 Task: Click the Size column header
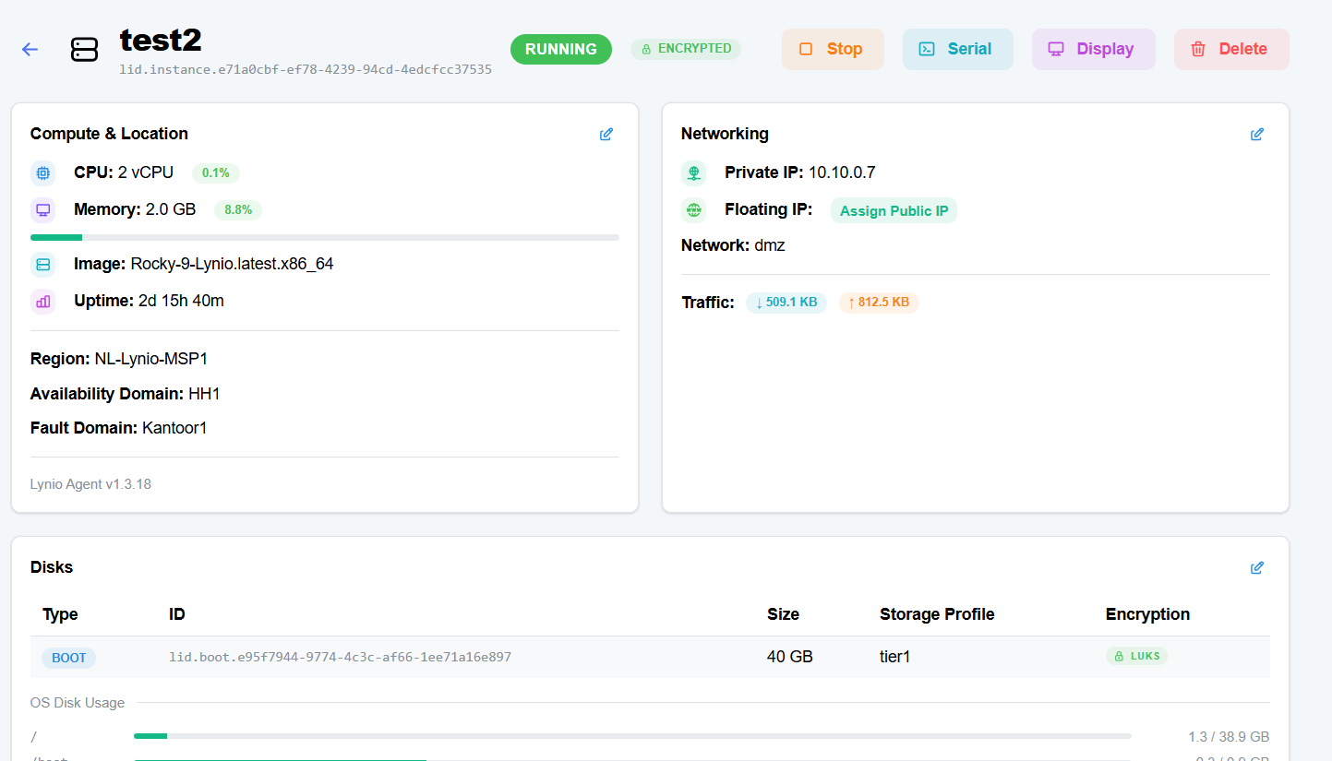pyautogui.click(x=783, y=614)
